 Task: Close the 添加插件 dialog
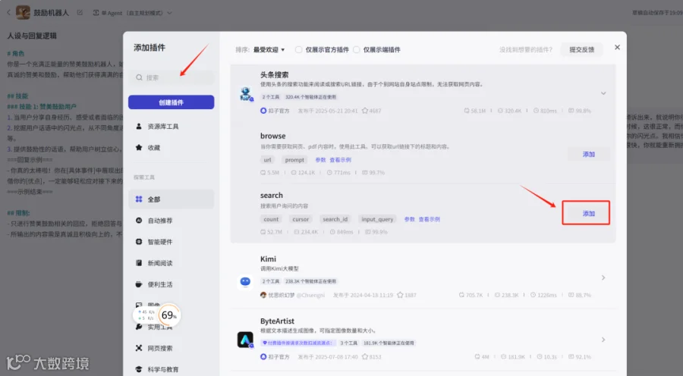pos(617,47)
